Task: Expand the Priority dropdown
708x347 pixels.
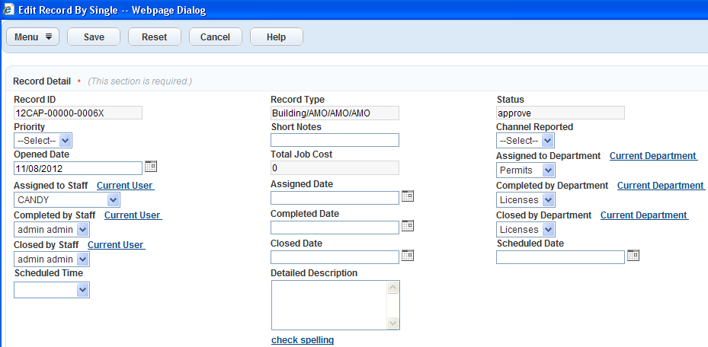Action: 66,141
